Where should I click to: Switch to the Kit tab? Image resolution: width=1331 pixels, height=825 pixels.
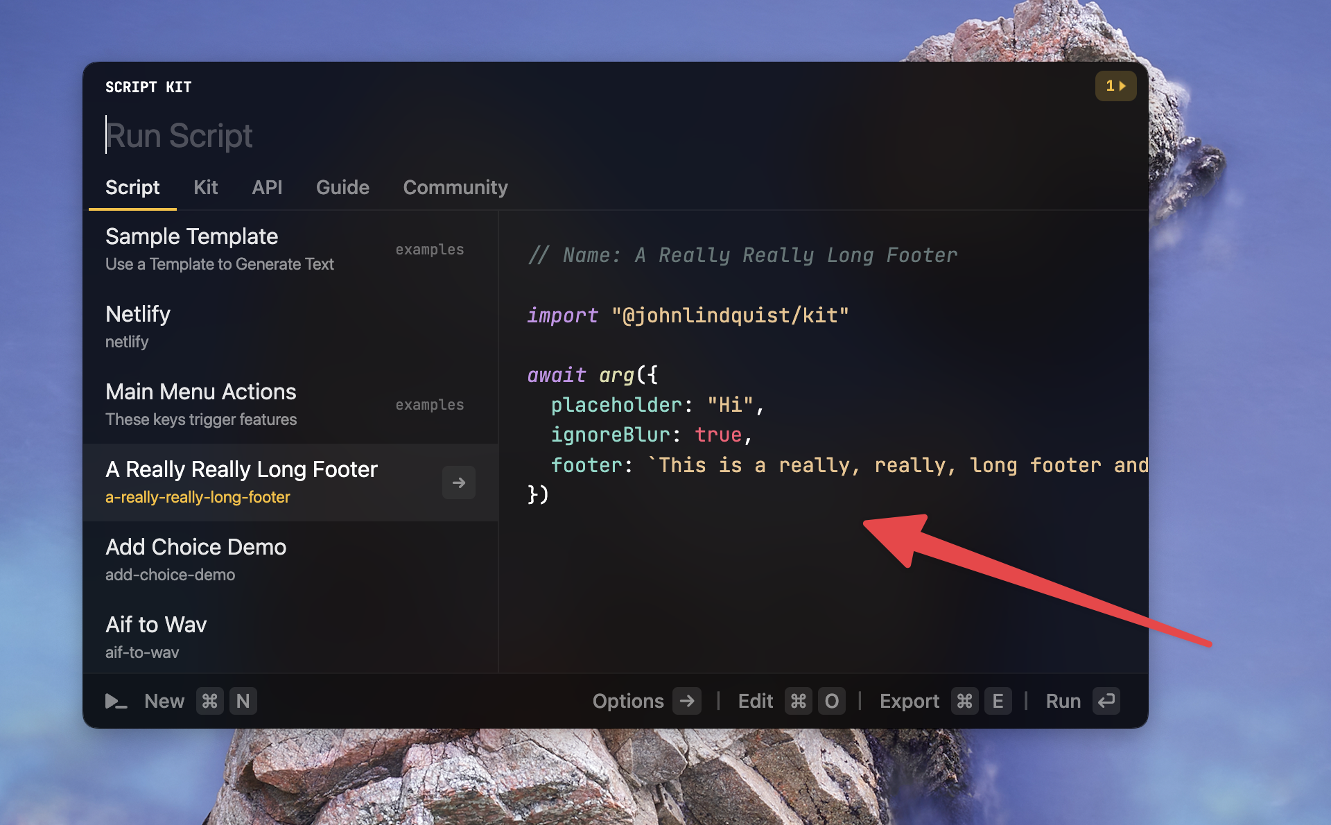[x=205, y=187]
